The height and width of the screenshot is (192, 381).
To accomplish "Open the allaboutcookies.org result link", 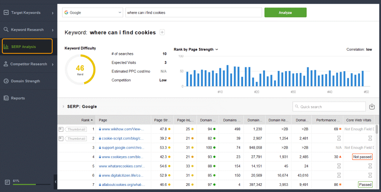I will tap(123, 184).
